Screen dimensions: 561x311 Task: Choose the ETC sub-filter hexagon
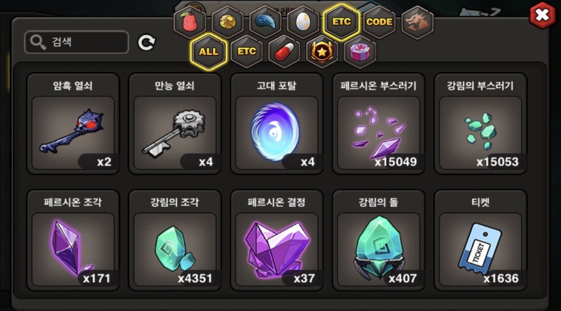(x=247, y=52)
